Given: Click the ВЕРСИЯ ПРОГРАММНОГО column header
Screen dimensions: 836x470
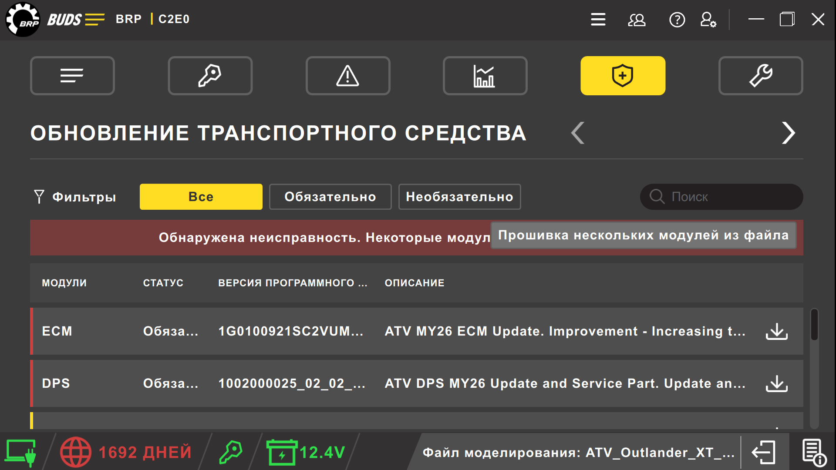Looking at the screenshot, I should 293,283.
